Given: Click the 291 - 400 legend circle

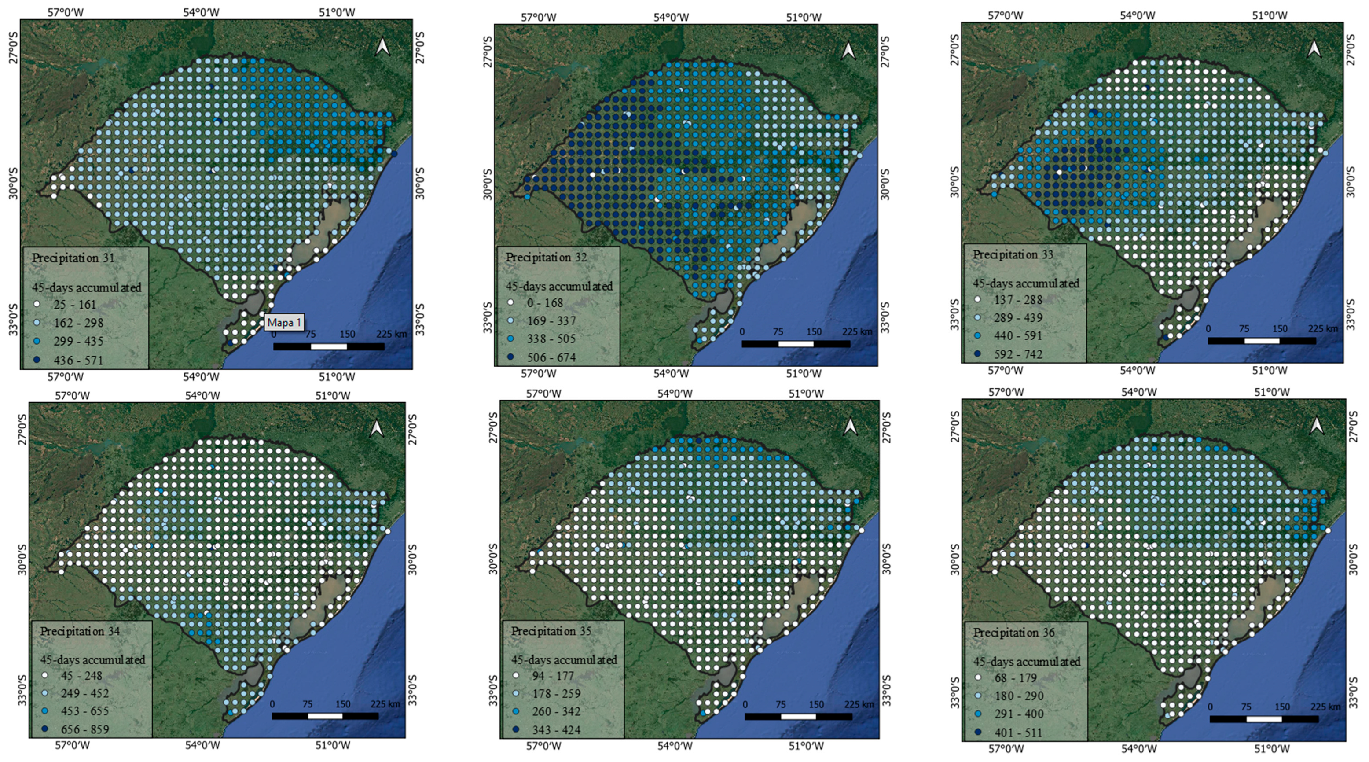Looking at the screenshot, I should tap(978, 714).
